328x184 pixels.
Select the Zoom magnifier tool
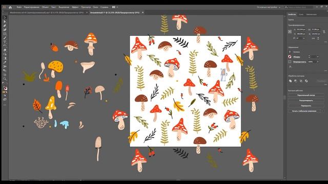tap(5, 79)
